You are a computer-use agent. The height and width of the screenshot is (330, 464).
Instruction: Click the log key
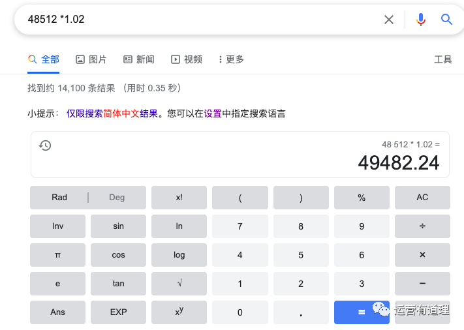point(179,255)
